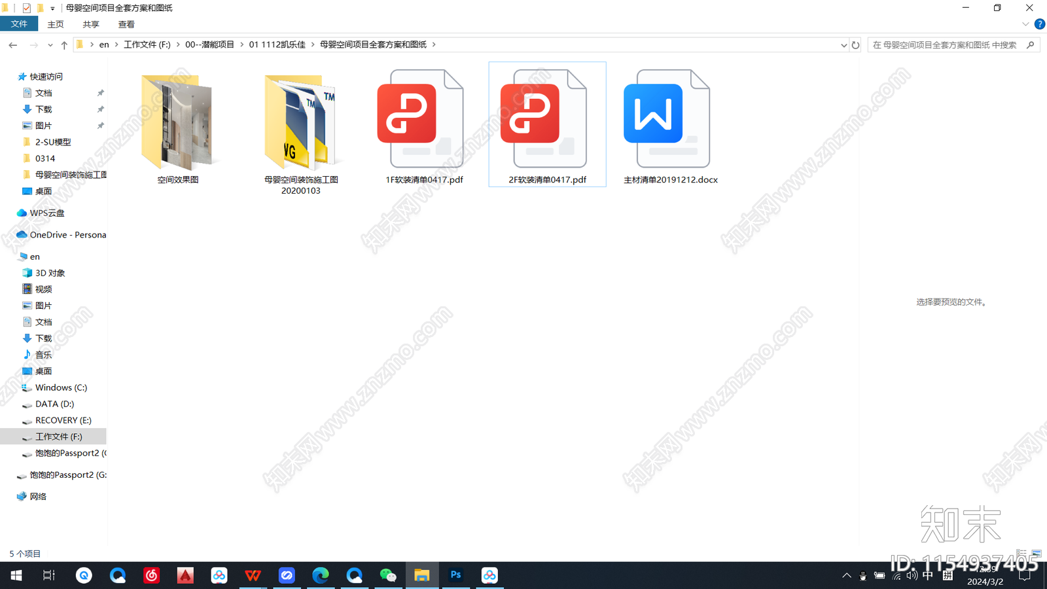The image size is (1047, 589).
Task: Refresh the current folder view
Action: pos(855,45)
